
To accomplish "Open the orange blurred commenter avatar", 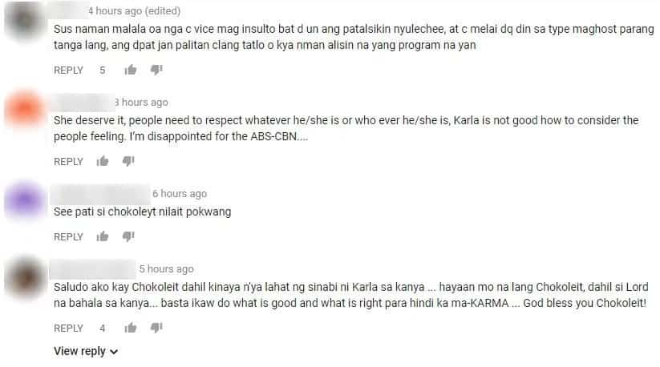I will [x=25, y=108].
